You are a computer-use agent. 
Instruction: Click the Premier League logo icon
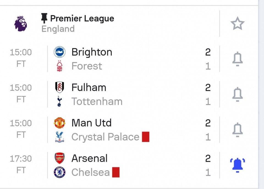pos(21,24)
